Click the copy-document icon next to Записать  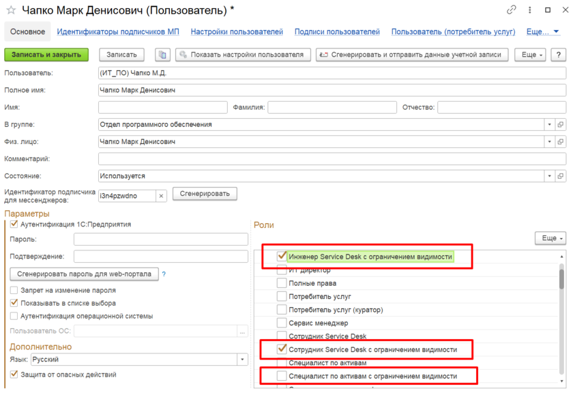(x=162, y=55)
